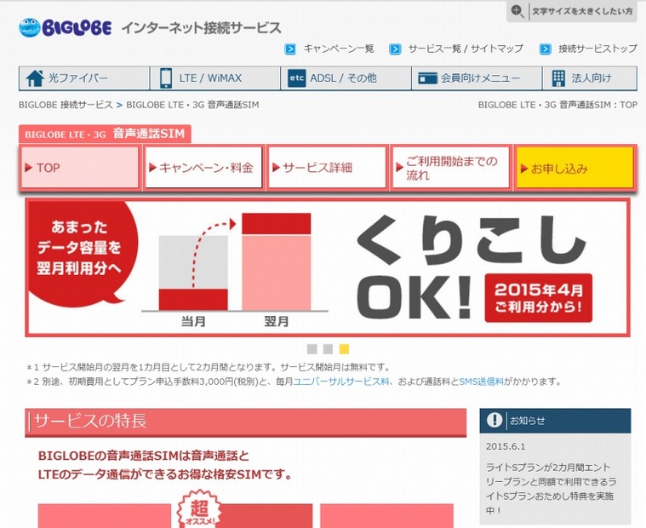Open the 光ファイバー menu
Image resolution: width=646 pixels, height=528 pixels.
tap(84, 77)
